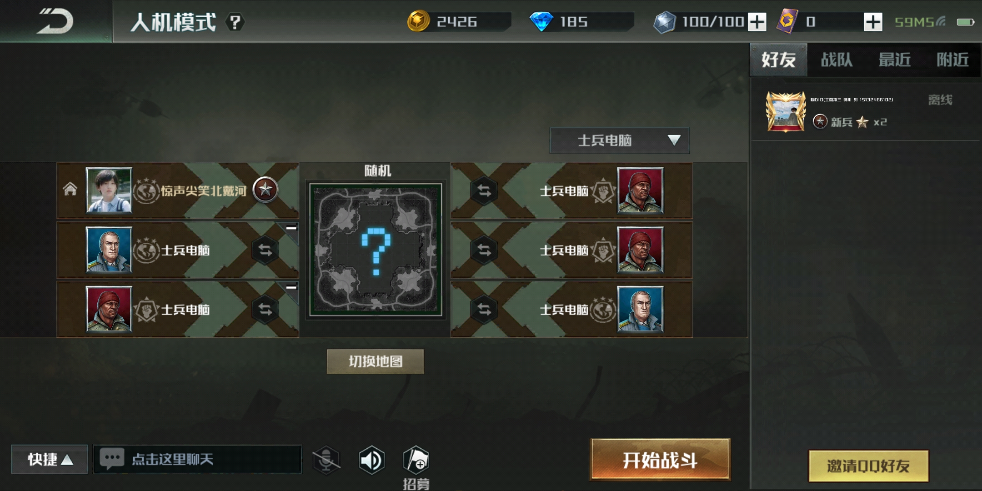Remove third left AI slot with minus
Viewport: 982px width, 491px height.
point(291,287)
